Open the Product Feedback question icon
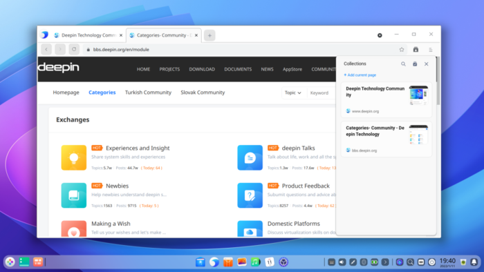This screenshot has width=484, height=272. (250, 195)
